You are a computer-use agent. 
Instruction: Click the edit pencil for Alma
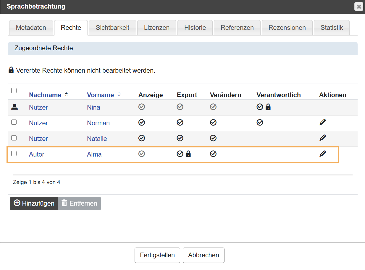coord(323,154)
